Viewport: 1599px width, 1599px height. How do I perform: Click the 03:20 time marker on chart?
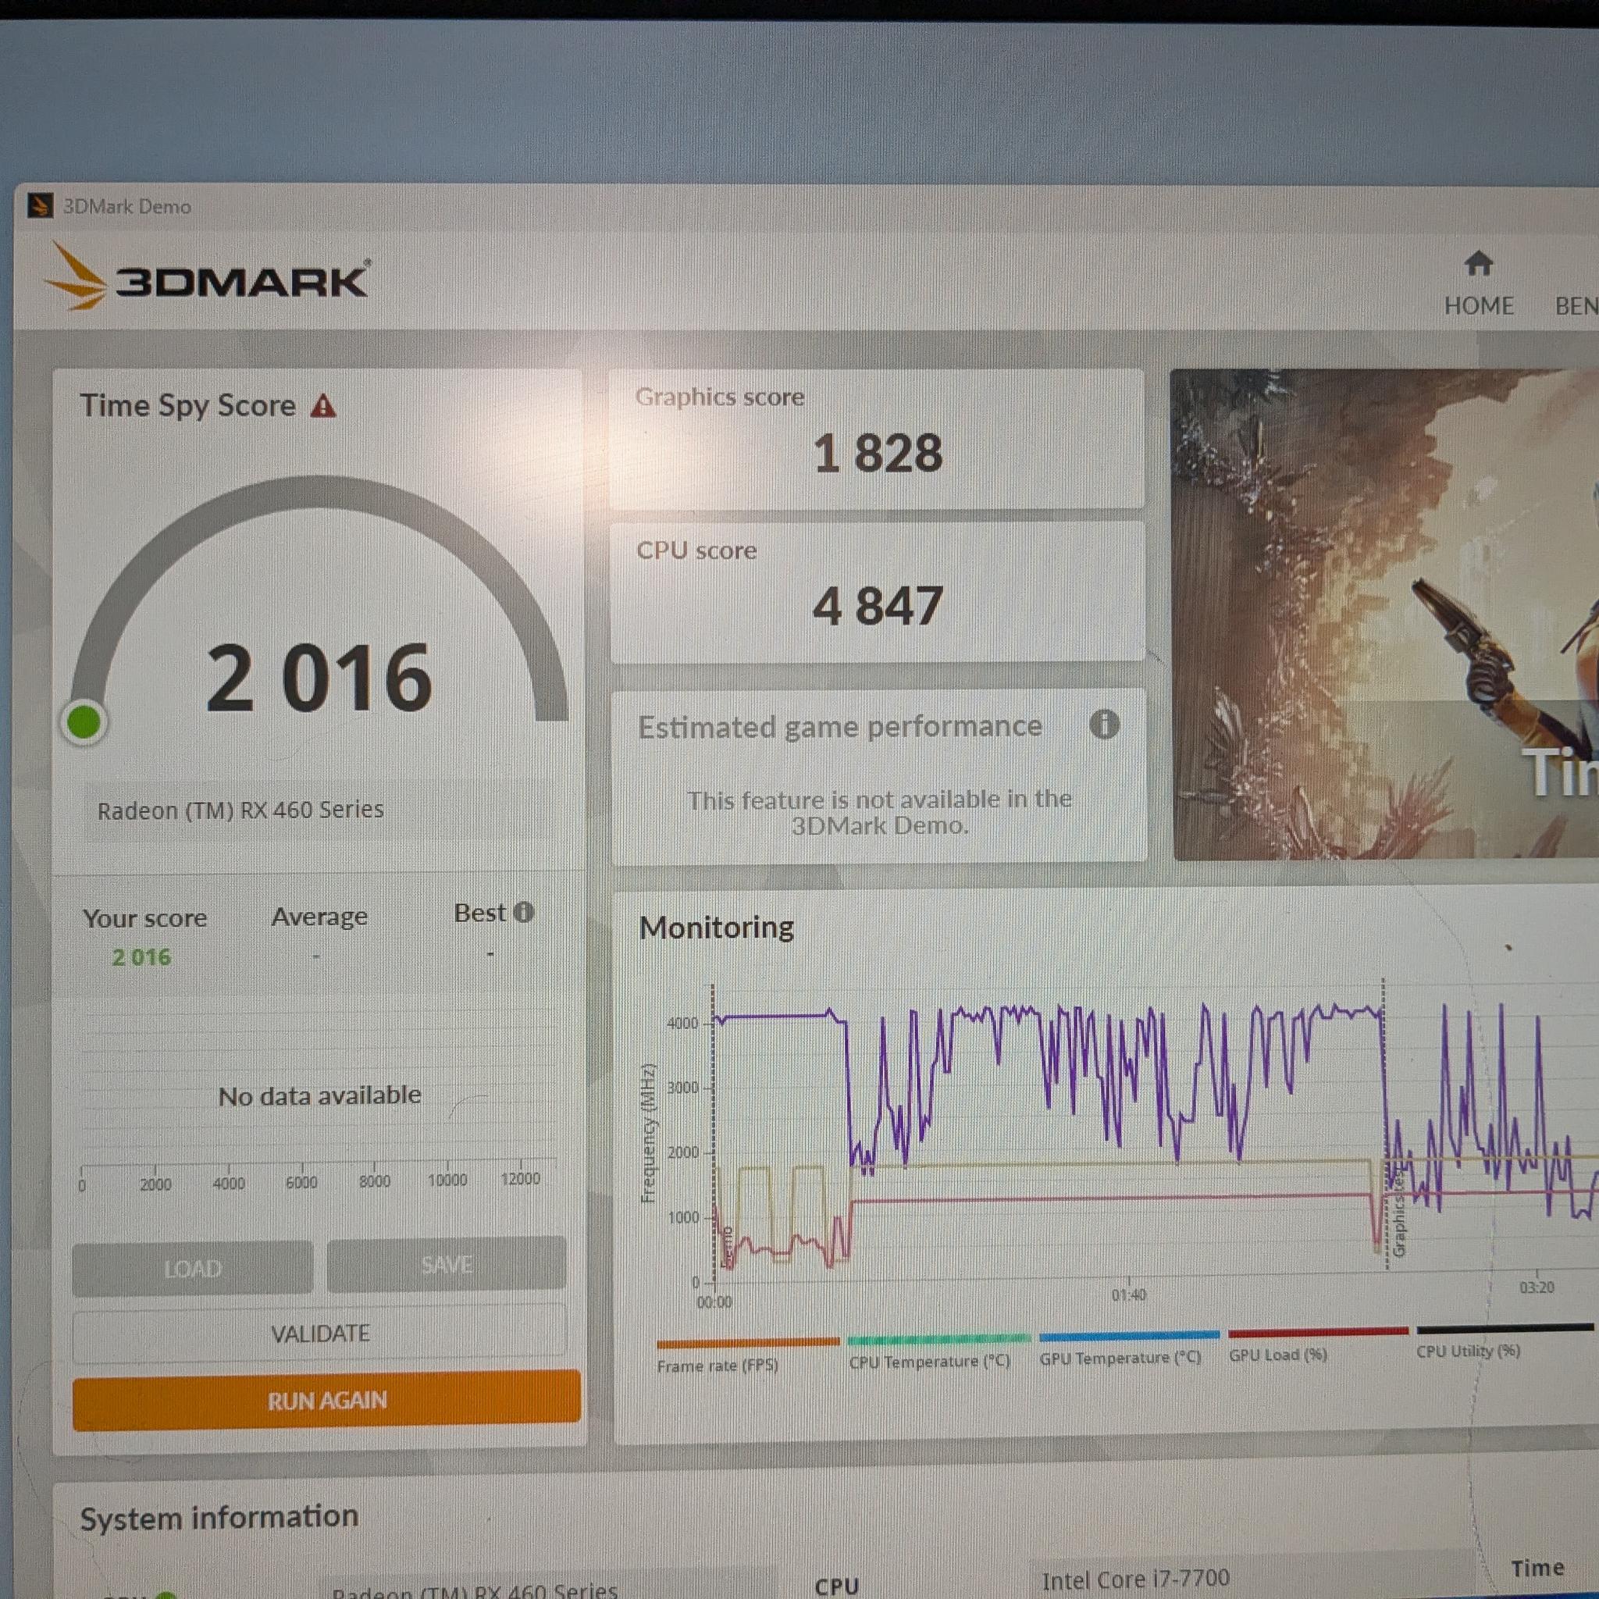point(1536,1287)
